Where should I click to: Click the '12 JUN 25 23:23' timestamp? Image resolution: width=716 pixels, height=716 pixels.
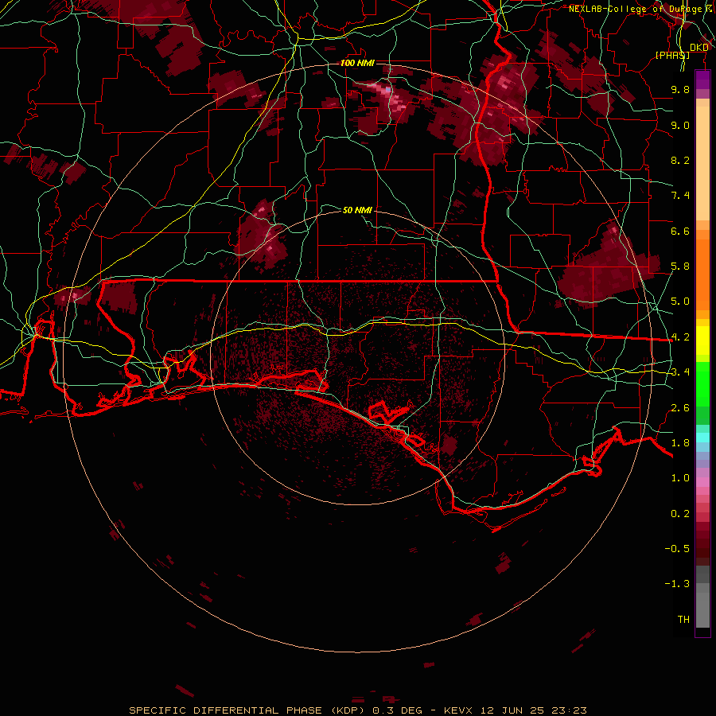click(x=534, y=710)
